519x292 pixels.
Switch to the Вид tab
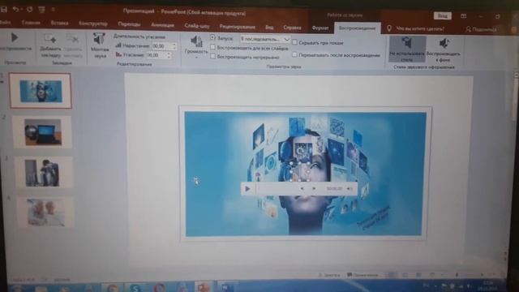coord(269,28)
